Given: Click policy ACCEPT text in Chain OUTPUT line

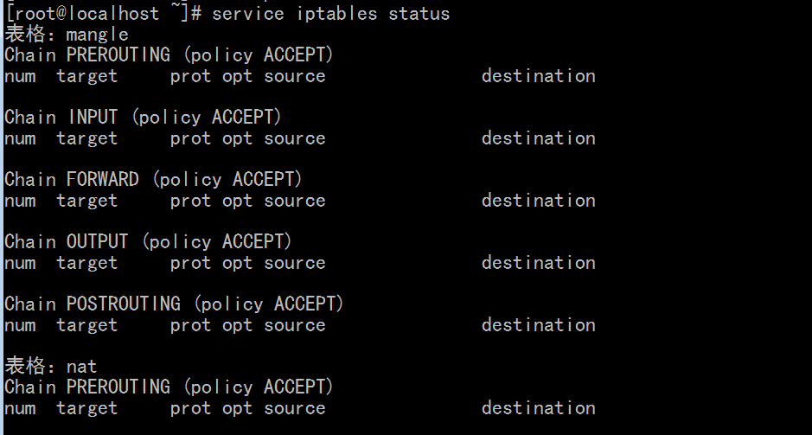Looking at the screenshot, I should 216,242.
